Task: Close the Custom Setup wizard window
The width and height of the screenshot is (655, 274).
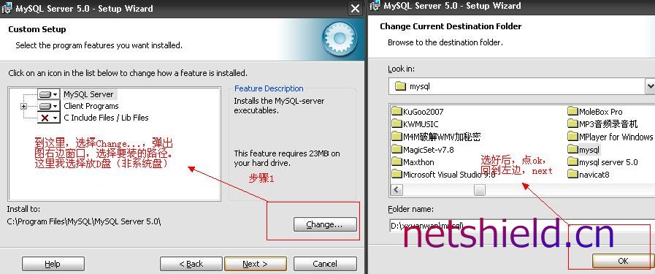Action: point(355,9)
